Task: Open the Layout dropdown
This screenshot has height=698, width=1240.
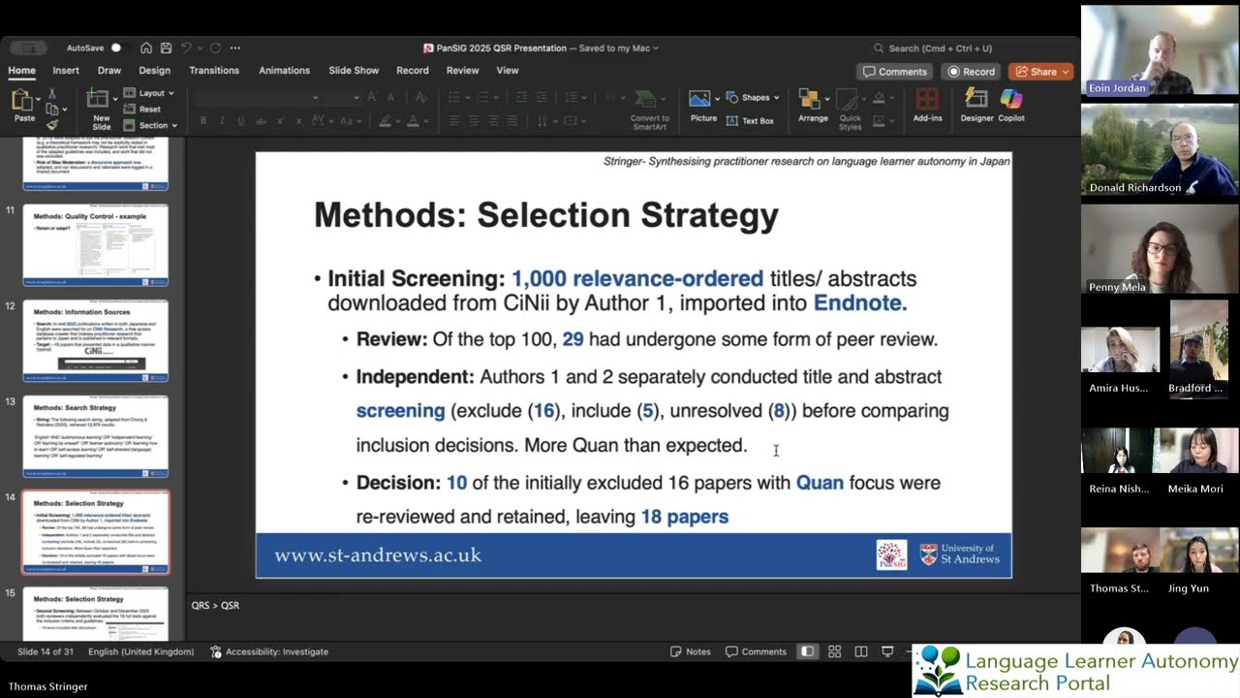Action: (150, 93)
